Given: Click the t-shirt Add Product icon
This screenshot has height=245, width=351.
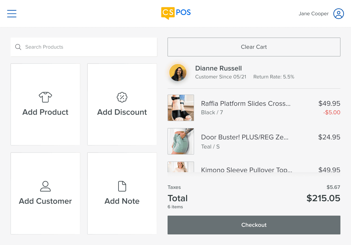Looking at the screenshot, I should click(x=46, y=97).
